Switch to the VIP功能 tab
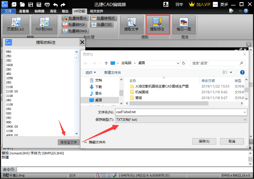The width and height of the screenshot is (254, 179). point(79,11)
